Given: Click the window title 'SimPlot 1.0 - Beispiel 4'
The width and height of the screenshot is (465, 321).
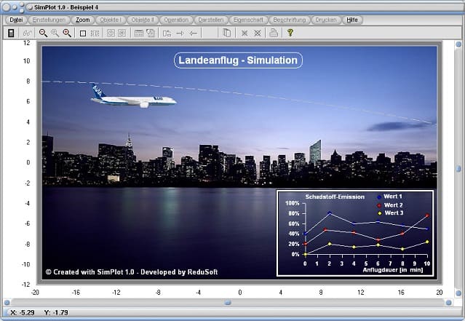Looking at the screenshot, I should pyautogui.click(x=66, y=7).
